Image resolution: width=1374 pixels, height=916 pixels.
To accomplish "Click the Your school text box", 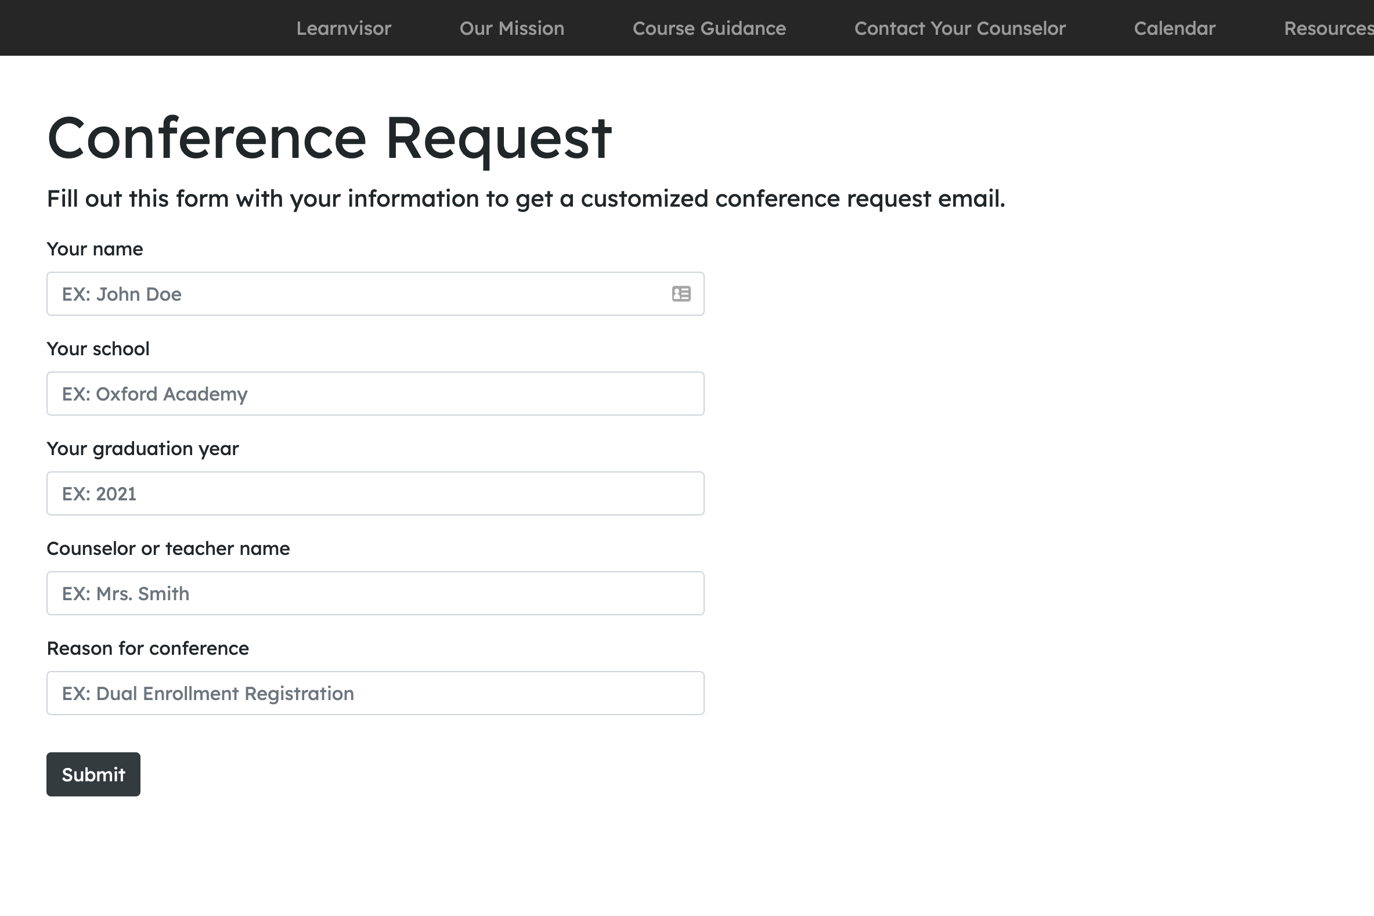I will point(375,394).
